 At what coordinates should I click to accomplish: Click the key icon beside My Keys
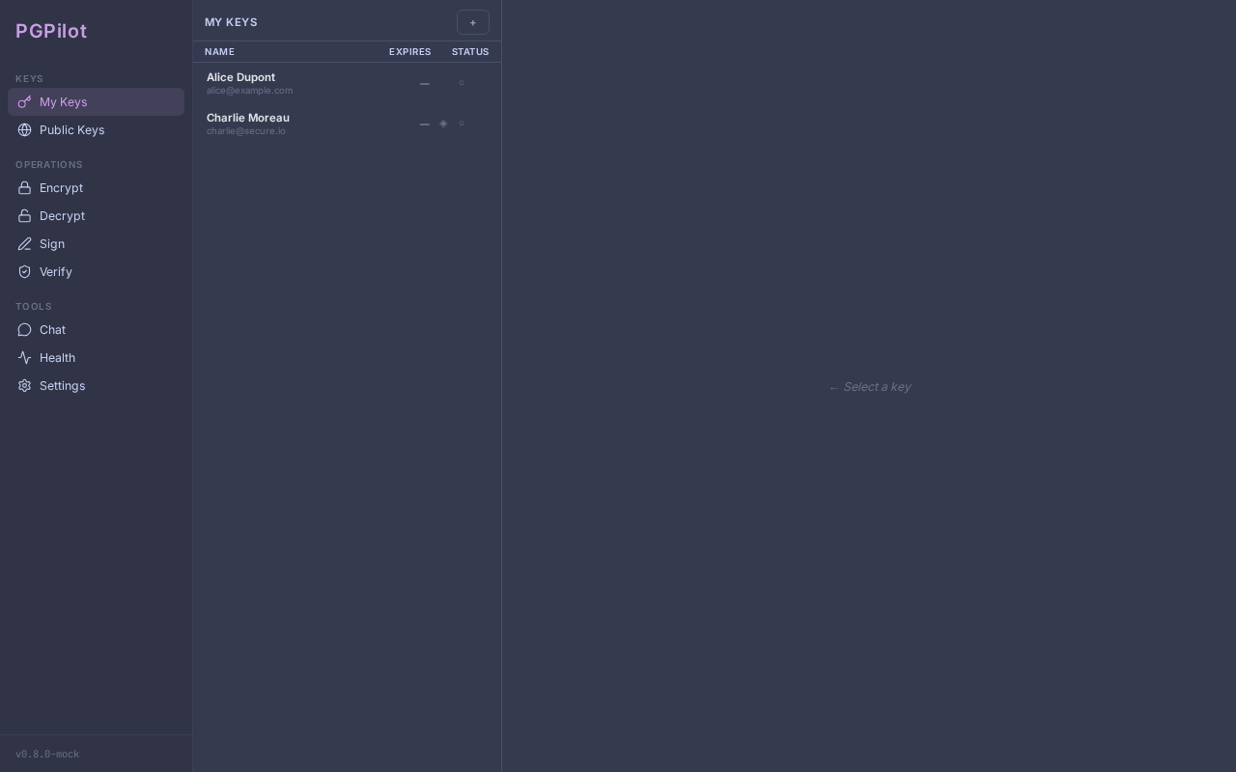[24, 101]
